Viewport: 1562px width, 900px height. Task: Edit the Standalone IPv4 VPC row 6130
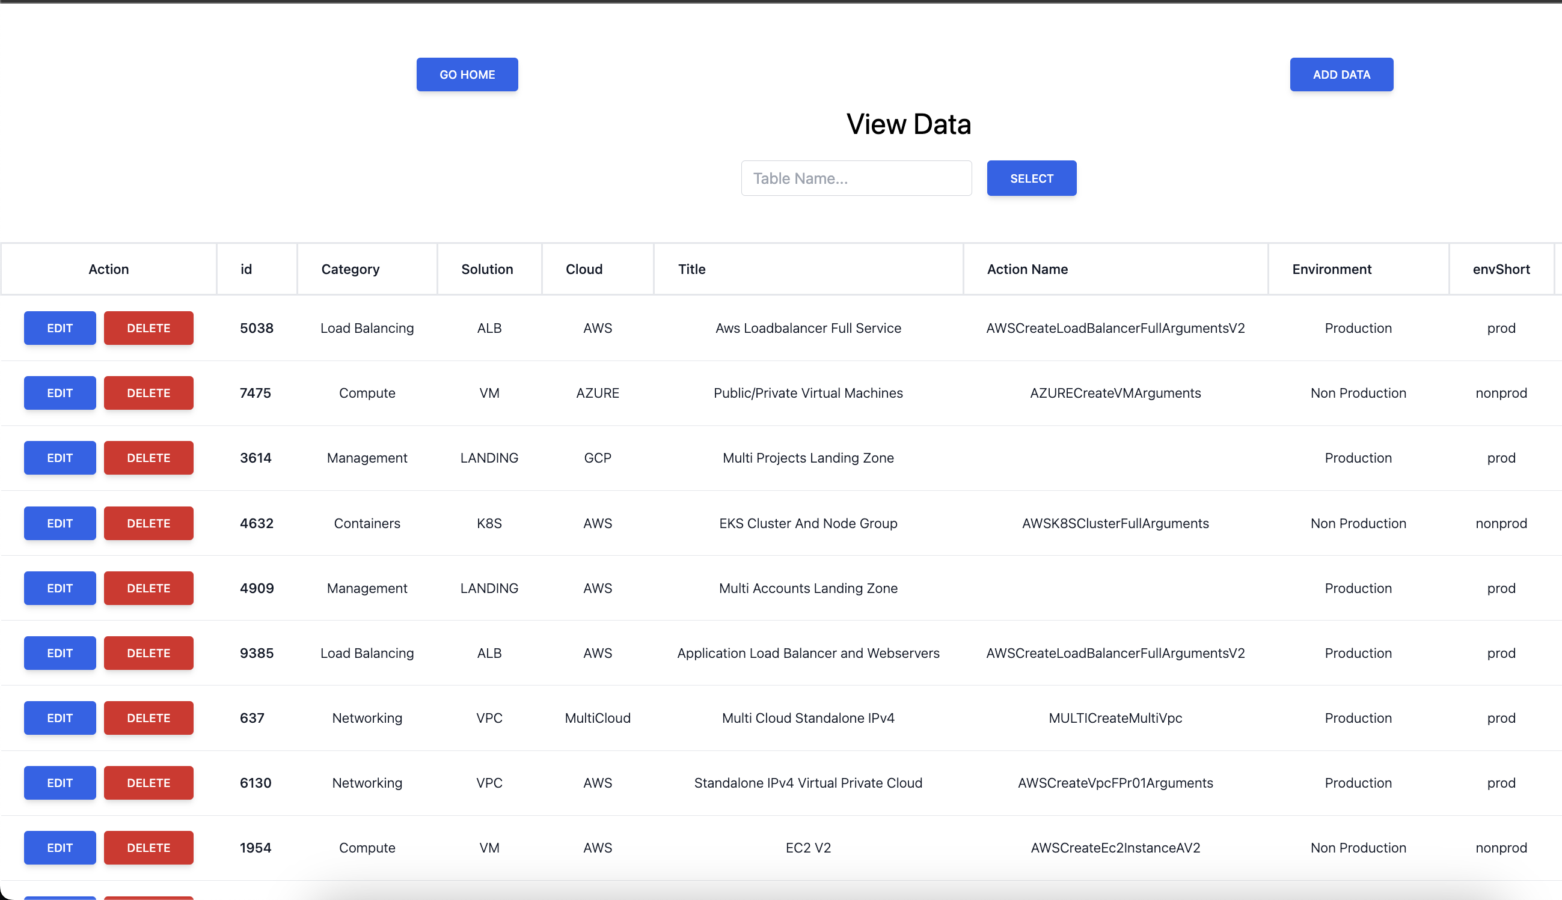60,783
